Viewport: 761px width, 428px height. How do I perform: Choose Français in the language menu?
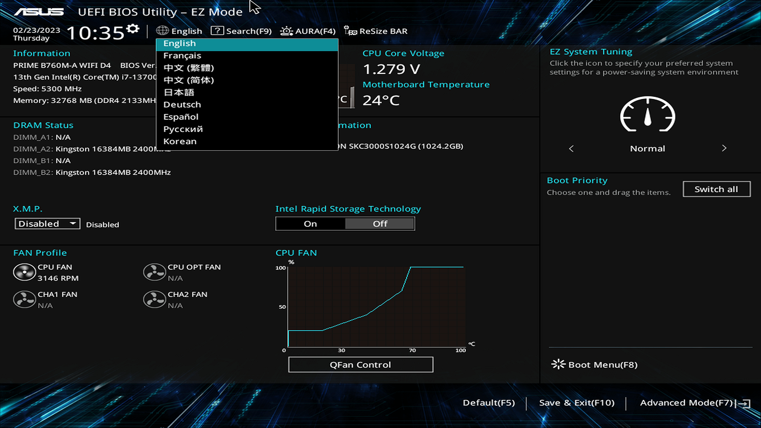coord(182,55)
